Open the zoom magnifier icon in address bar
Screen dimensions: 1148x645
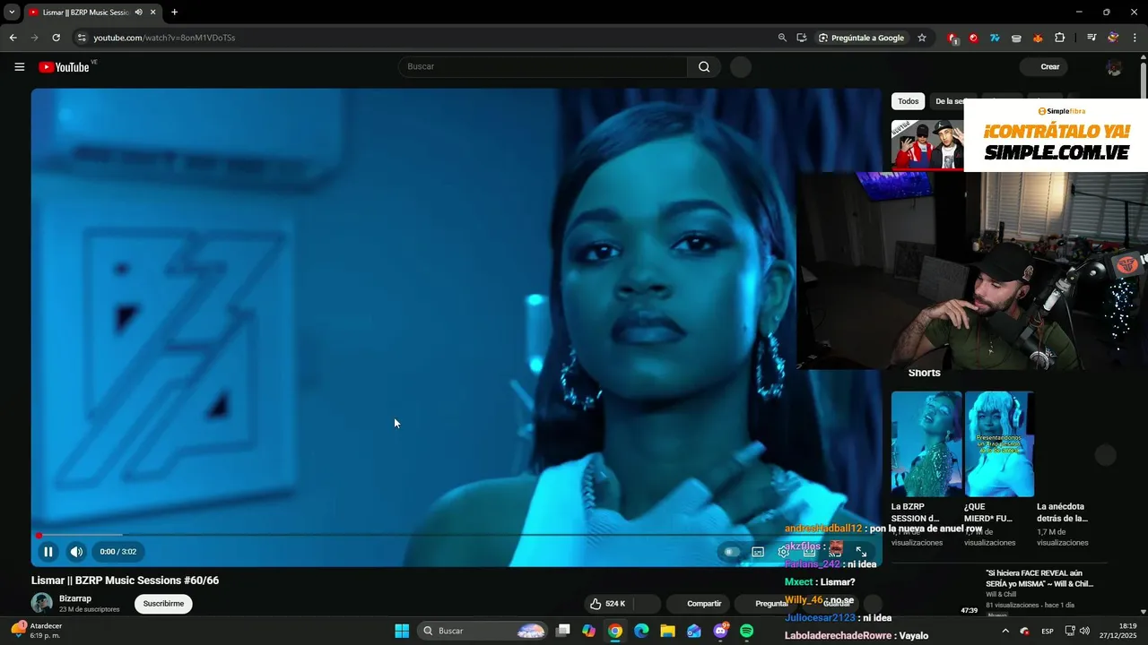point(782,38)
